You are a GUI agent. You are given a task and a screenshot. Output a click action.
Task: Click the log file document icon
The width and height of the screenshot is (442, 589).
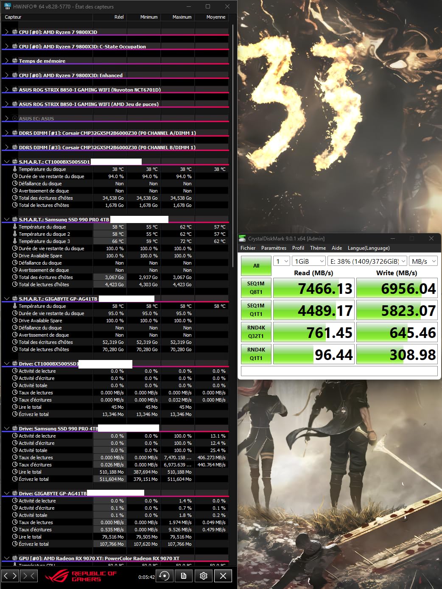(184, 576)
